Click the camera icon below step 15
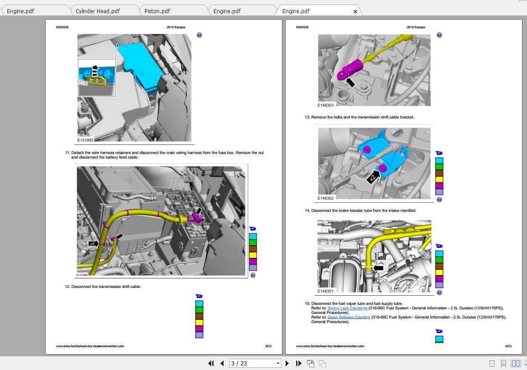The height and width of the screenshot is (370, 527). [x=439, y=331]
